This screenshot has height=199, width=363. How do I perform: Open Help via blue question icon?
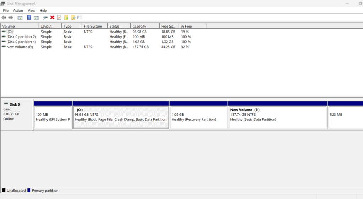tap(29, 18)
